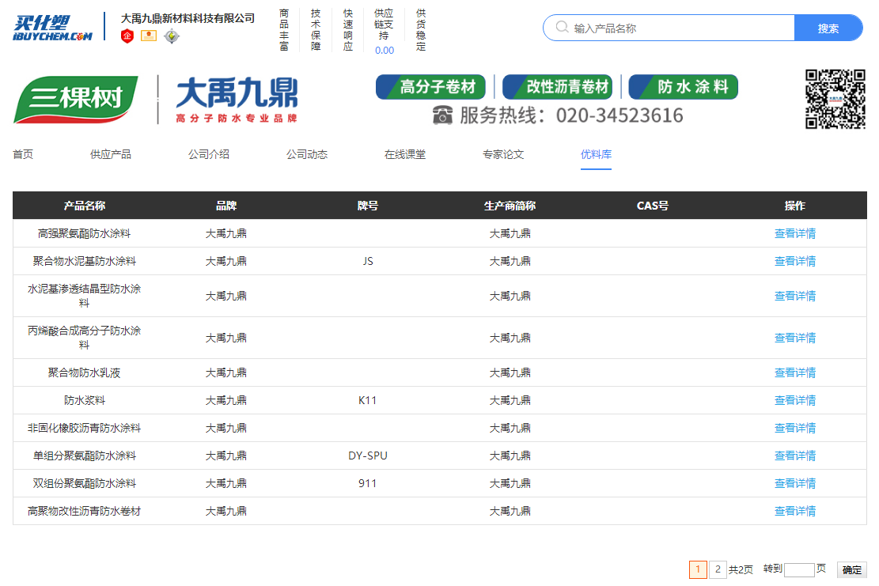Click the page jump number field

(799, 569)
